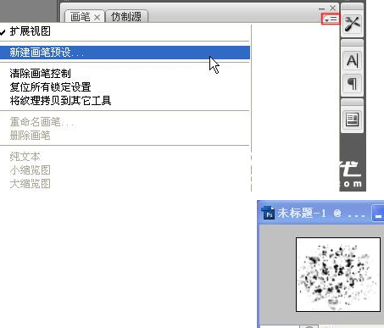The height and width of the screenshot is (328, 384).
Task: Click the 未标题-1 document title bar
Action: 320,213
